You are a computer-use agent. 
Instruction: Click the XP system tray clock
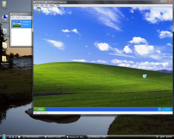click(x=167, y=109)
